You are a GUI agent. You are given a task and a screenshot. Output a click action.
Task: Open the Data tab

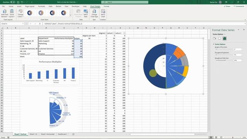(x=51, y=6)
